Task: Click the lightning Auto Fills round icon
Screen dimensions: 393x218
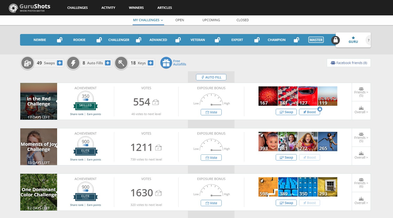Action: pyautogui.click(x=73, y=63)
